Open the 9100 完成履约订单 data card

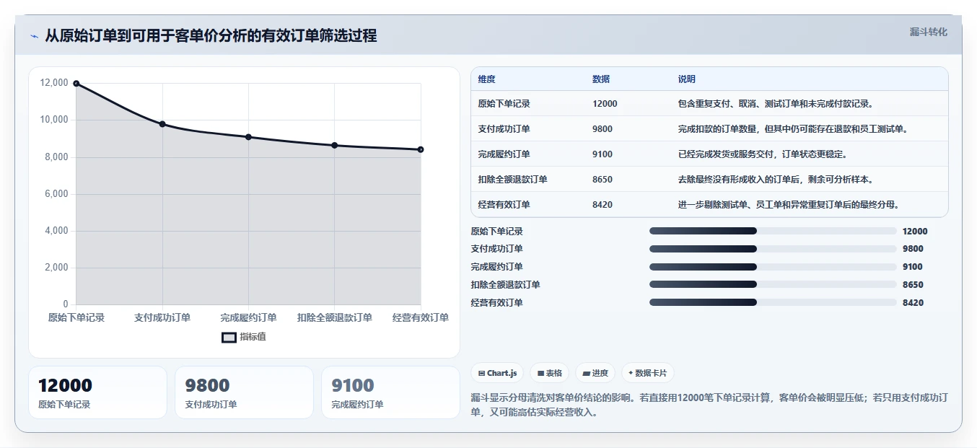(x=390, y=392)
